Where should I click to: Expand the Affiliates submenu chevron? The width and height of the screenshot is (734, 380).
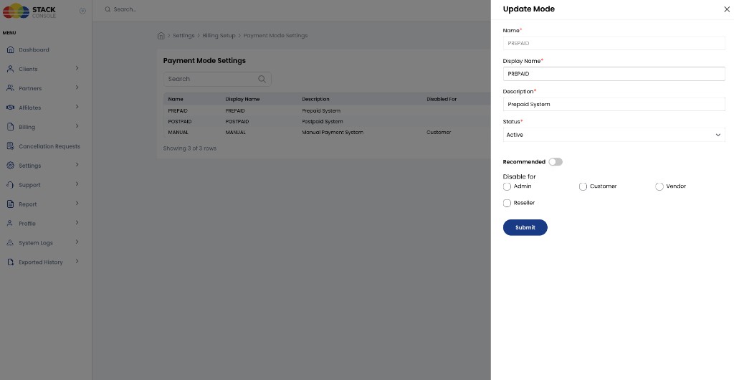tap(77, 107)
